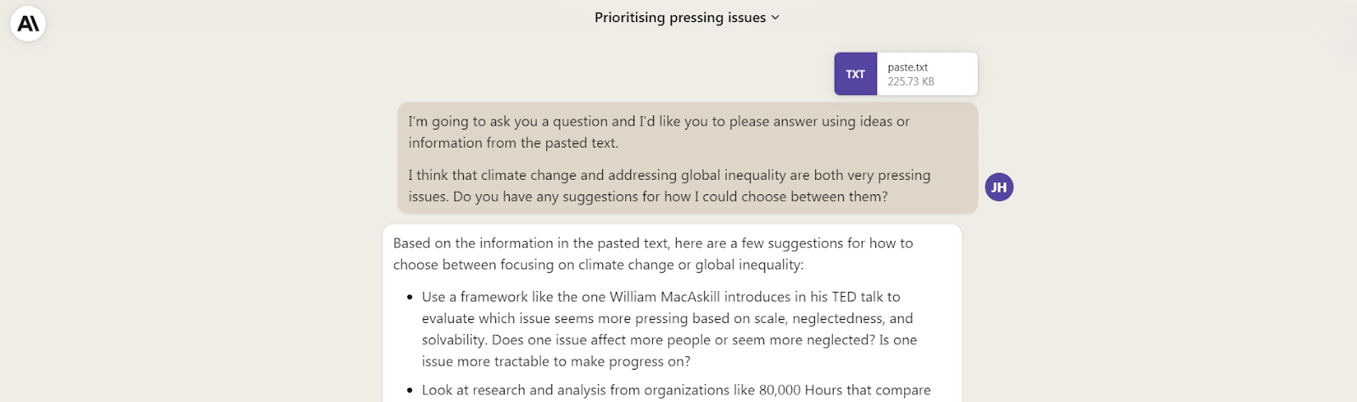Click the 225.73 KB file size label
This screenshot has width=1357, height=402.
pyautogui.click(x=910, y=81)
